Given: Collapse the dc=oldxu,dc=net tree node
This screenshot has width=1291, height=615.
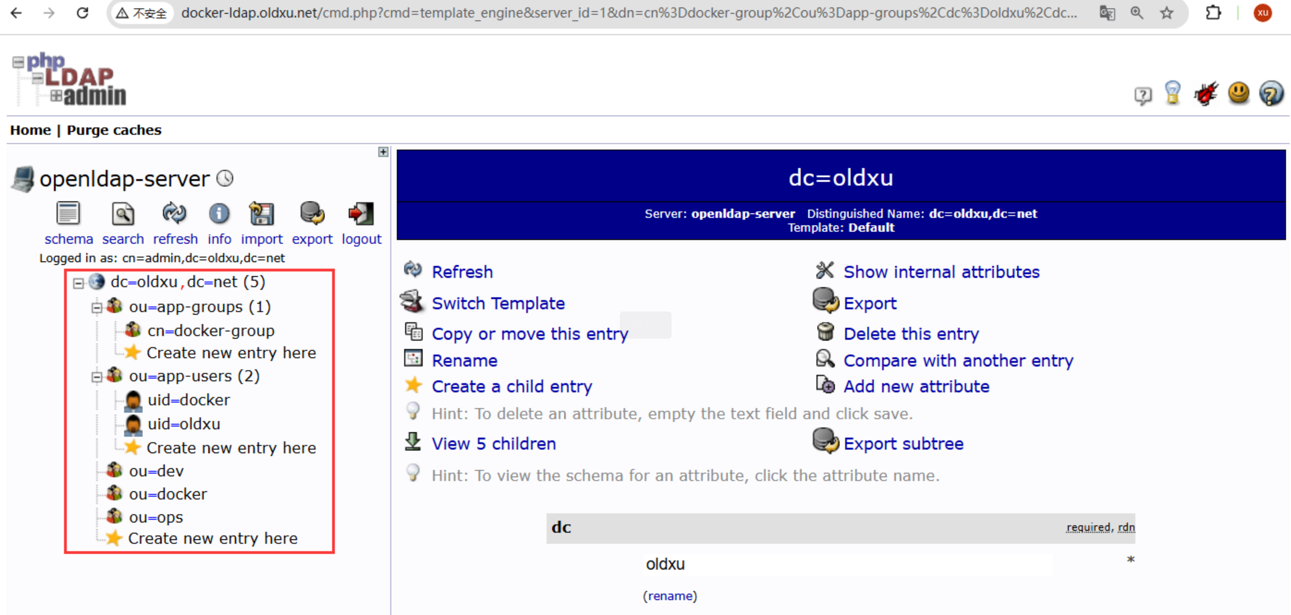Looking at the screenshot, I should 78,284.
